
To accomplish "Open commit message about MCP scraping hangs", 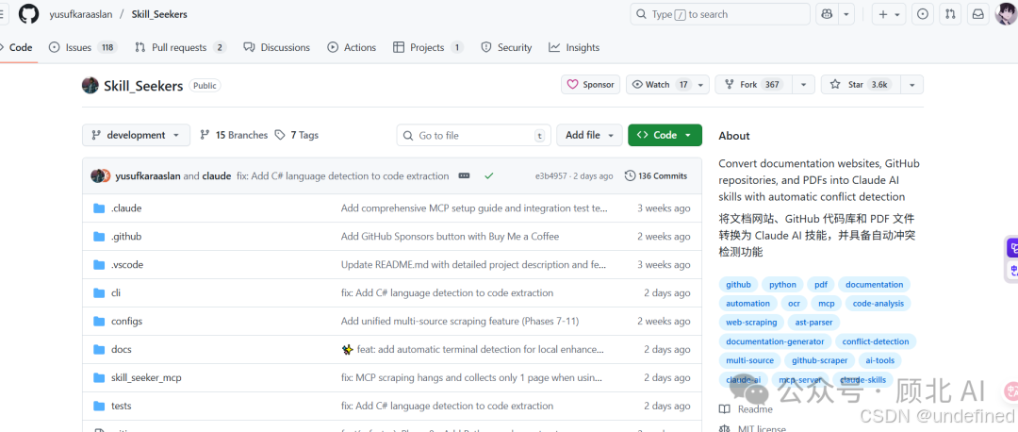I will click(x=471, y=377).
